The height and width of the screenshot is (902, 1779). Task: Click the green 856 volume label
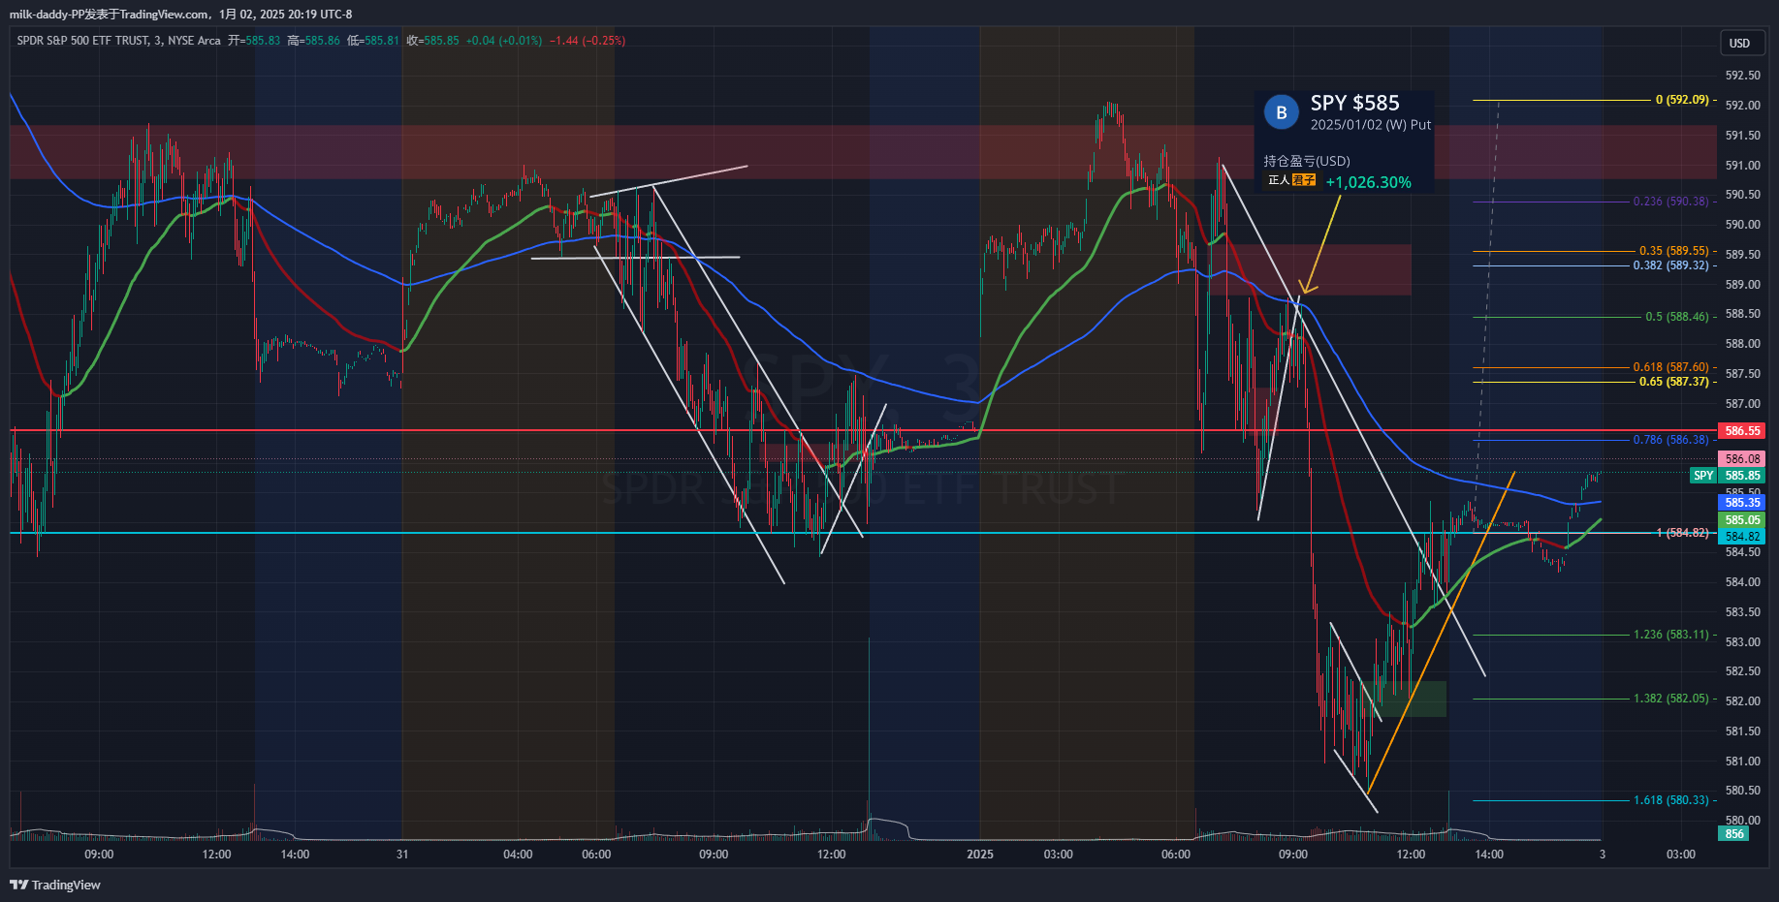pos(1733,834)
